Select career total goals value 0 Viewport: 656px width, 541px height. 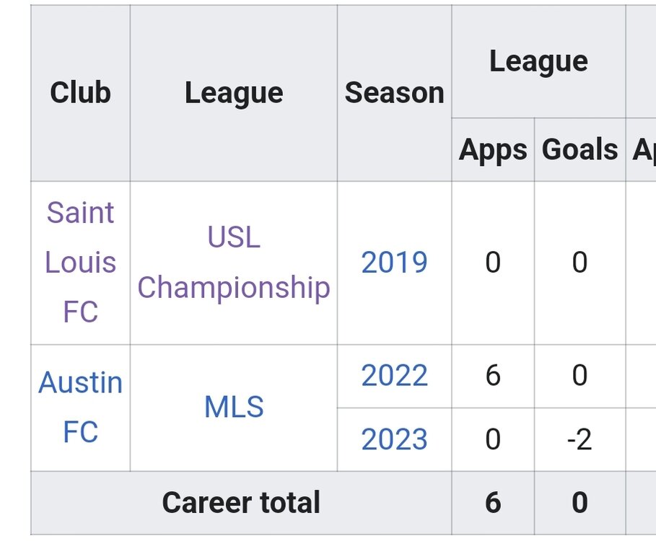(x=580, y=503)
